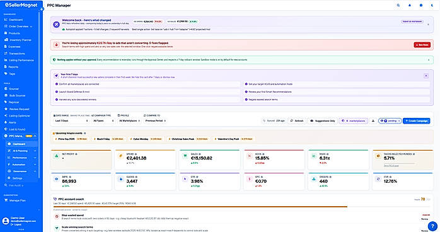The width and height of the screenshot is (440, 232).
Task: Open the Orders 440 metric card
Action: coord(338,182)
